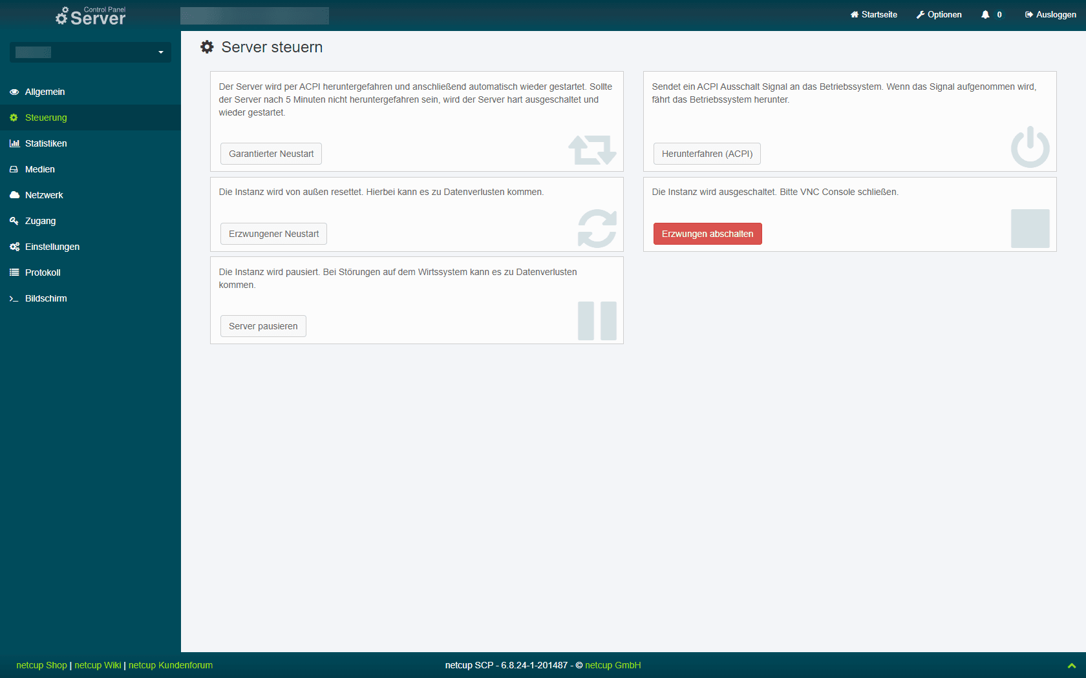Click the gear icon beside Server steuern
Viewport: 1086px width, 678px height.
click(207, 47)
